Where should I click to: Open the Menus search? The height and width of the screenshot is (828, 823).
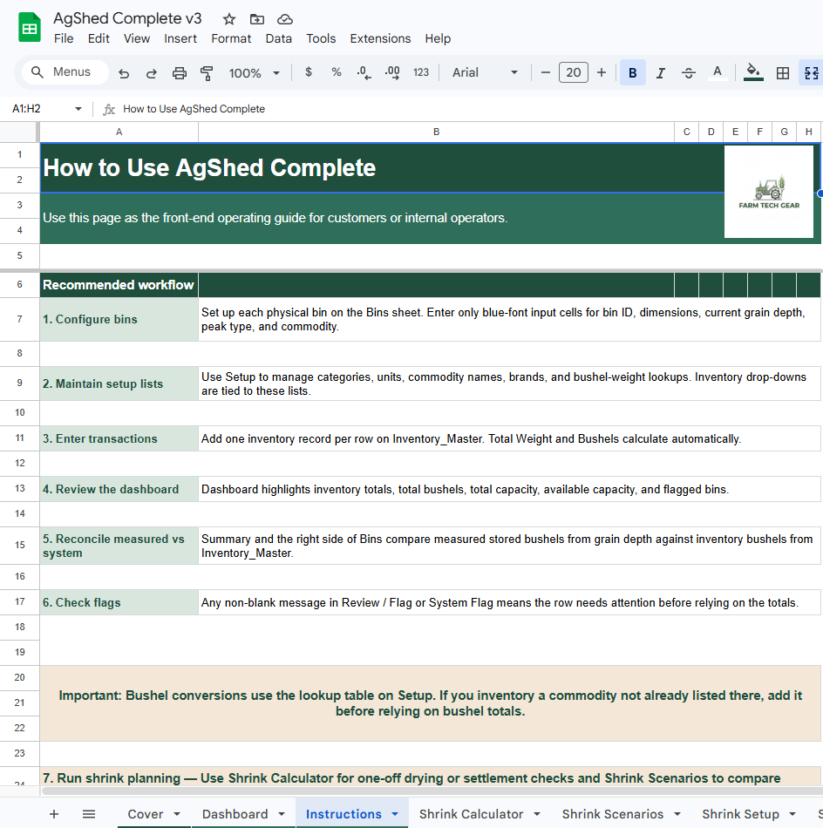[x=63, y=73]
